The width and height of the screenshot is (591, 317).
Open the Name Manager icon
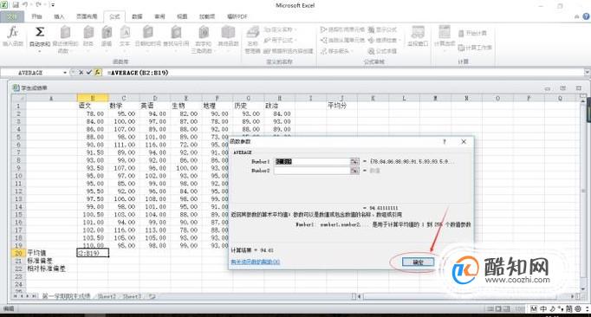(252, 39)
